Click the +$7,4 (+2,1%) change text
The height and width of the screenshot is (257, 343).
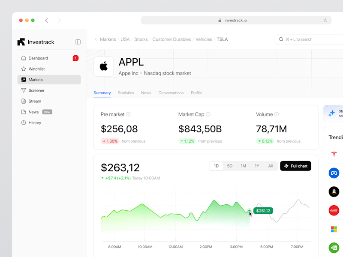[118, 178]
